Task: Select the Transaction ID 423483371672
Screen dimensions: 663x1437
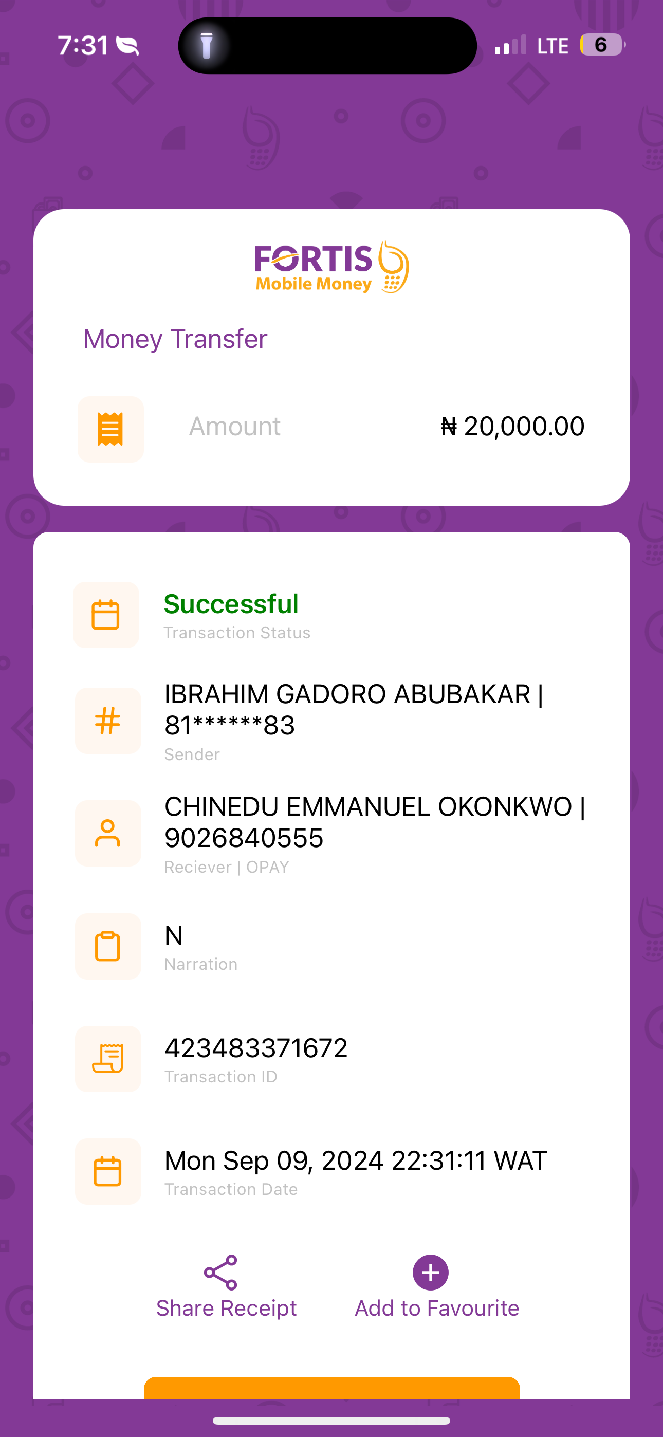Action: tap(255, 1047)
